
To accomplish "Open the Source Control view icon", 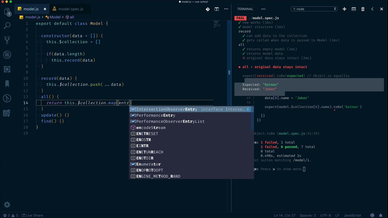I will [7, 40].
